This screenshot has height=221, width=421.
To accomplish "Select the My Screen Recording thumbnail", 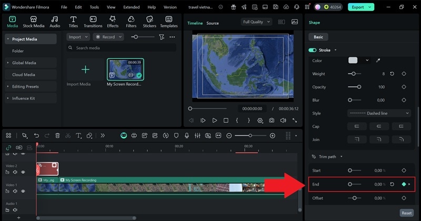I will click(125, 69).
